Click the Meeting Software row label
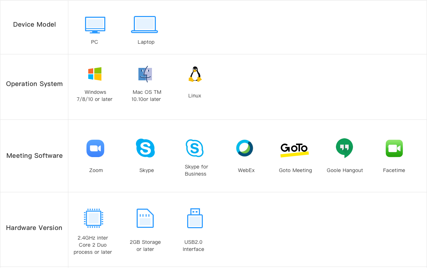 coord(35,156)
